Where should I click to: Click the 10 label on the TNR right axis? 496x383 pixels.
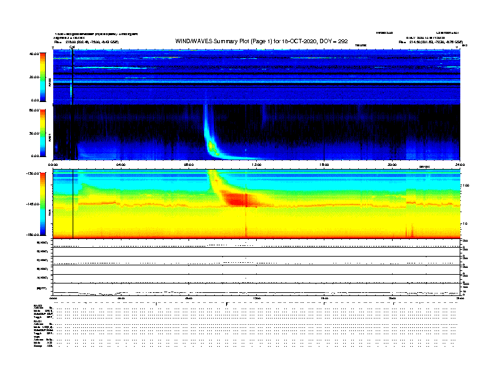465,224
